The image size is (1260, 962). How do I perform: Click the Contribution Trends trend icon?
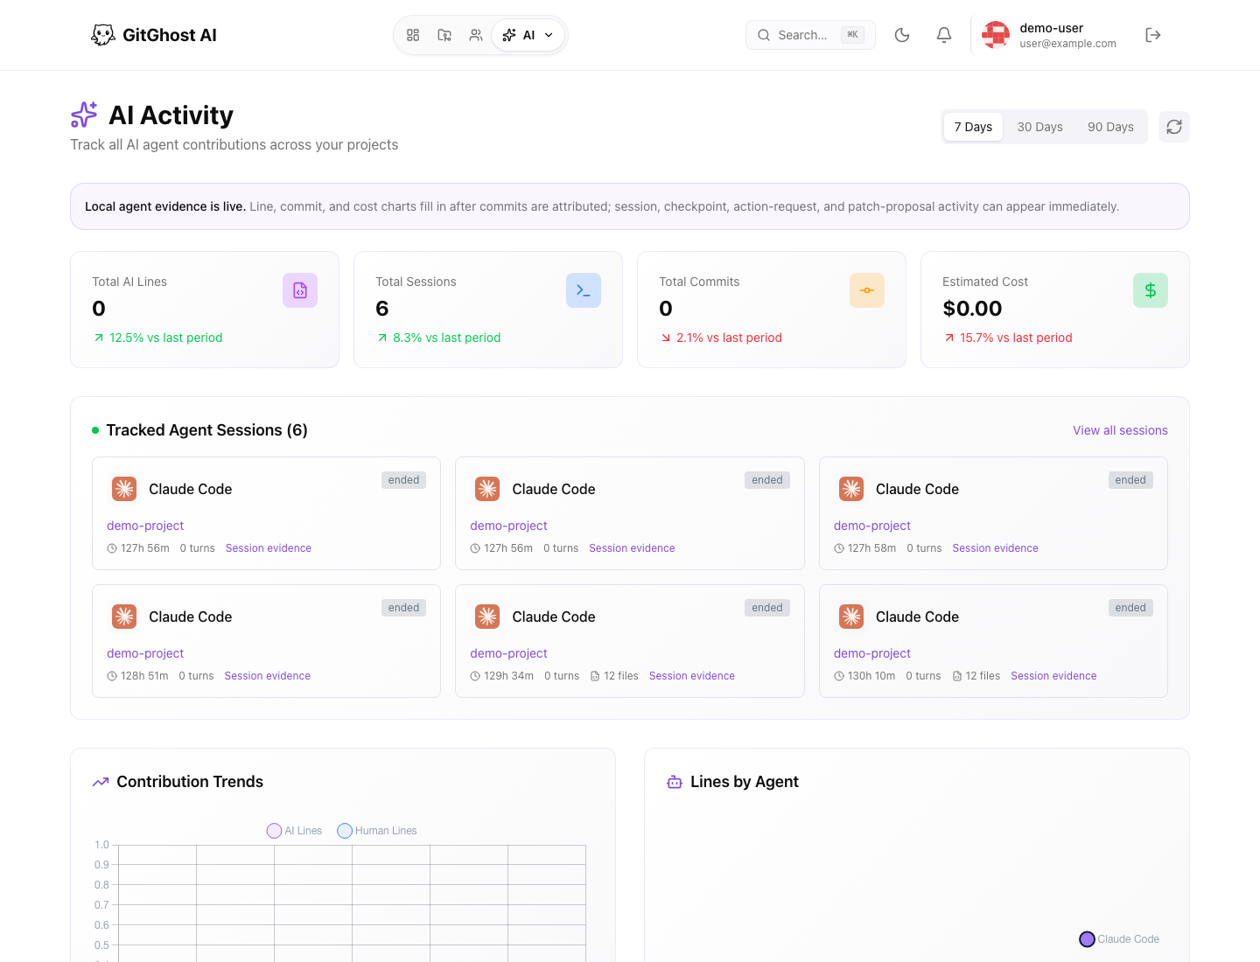pos(101,782)
